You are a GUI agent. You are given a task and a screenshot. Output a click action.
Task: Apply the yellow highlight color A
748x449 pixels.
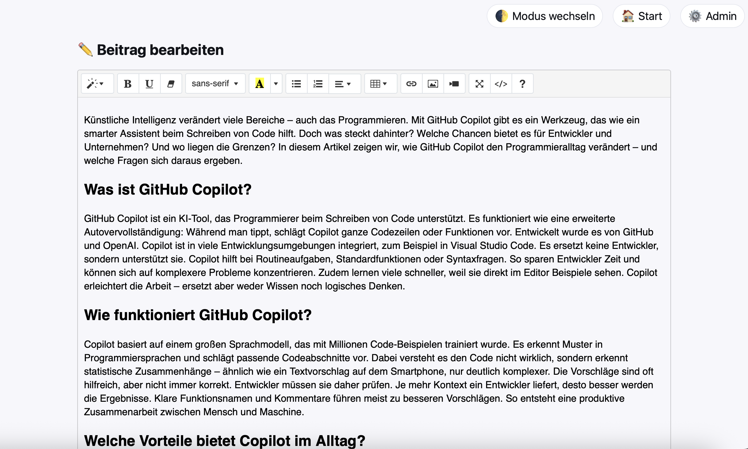[259, 84]
